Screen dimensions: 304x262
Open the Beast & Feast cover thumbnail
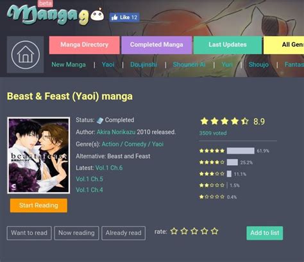click(38, 155)
